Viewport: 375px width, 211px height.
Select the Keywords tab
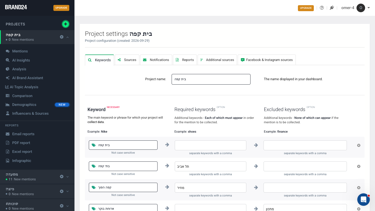pos(99,60)
